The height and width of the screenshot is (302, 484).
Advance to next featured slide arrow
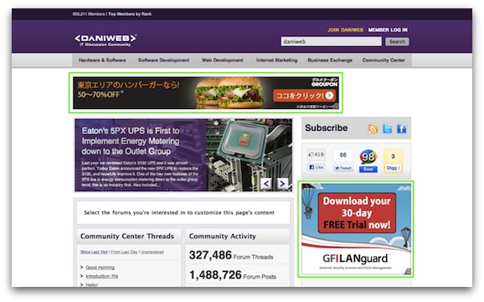point(282,184)
